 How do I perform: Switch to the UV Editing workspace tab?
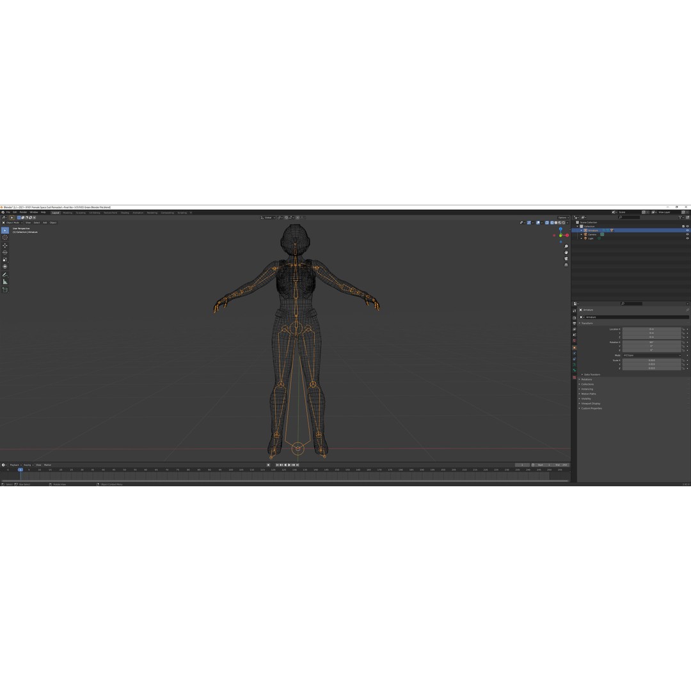click(x=95, y=213)
